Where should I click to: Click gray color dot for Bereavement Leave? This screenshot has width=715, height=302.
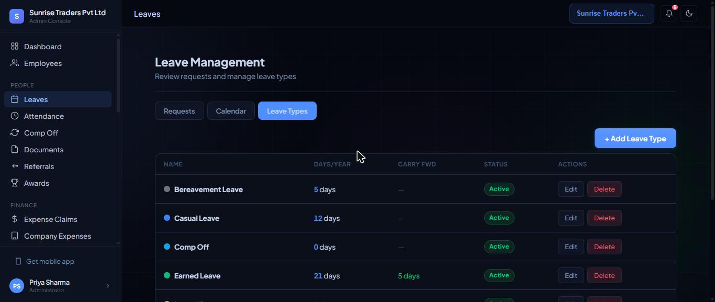click(167, 189)
